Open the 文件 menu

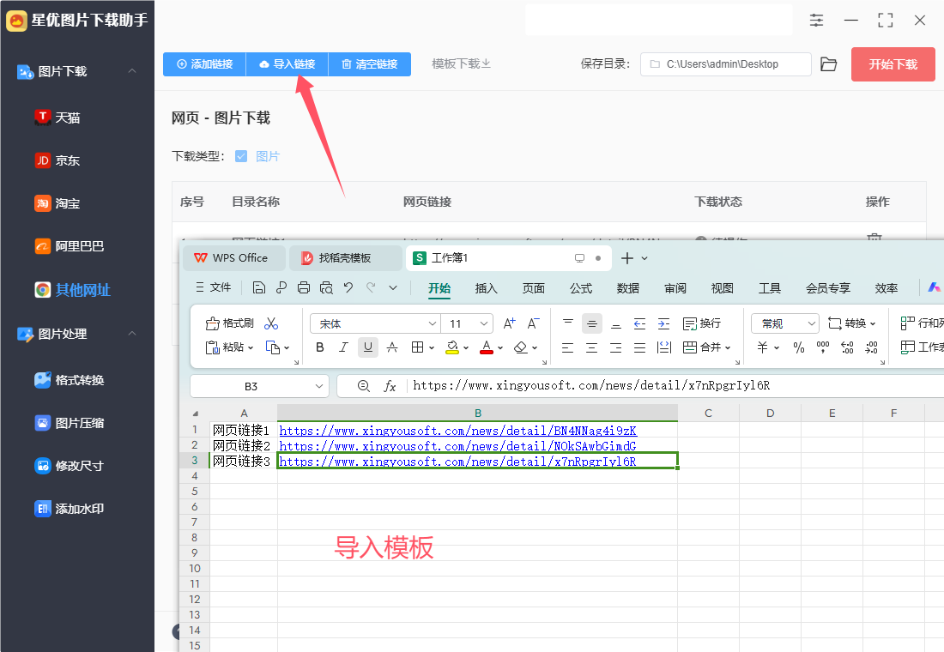pos(214,287)
